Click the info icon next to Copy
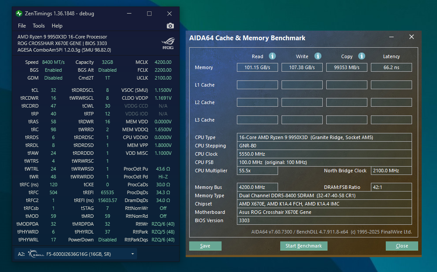437x272 pixels. (362, 56)
